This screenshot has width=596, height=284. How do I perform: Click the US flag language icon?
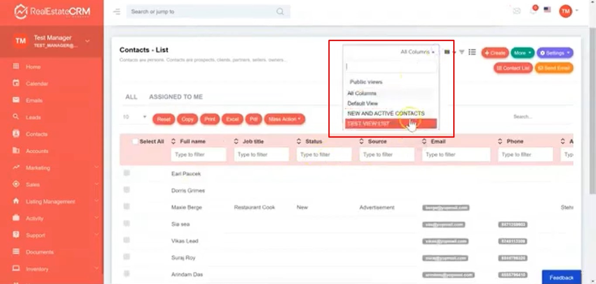tap(547, 10)
